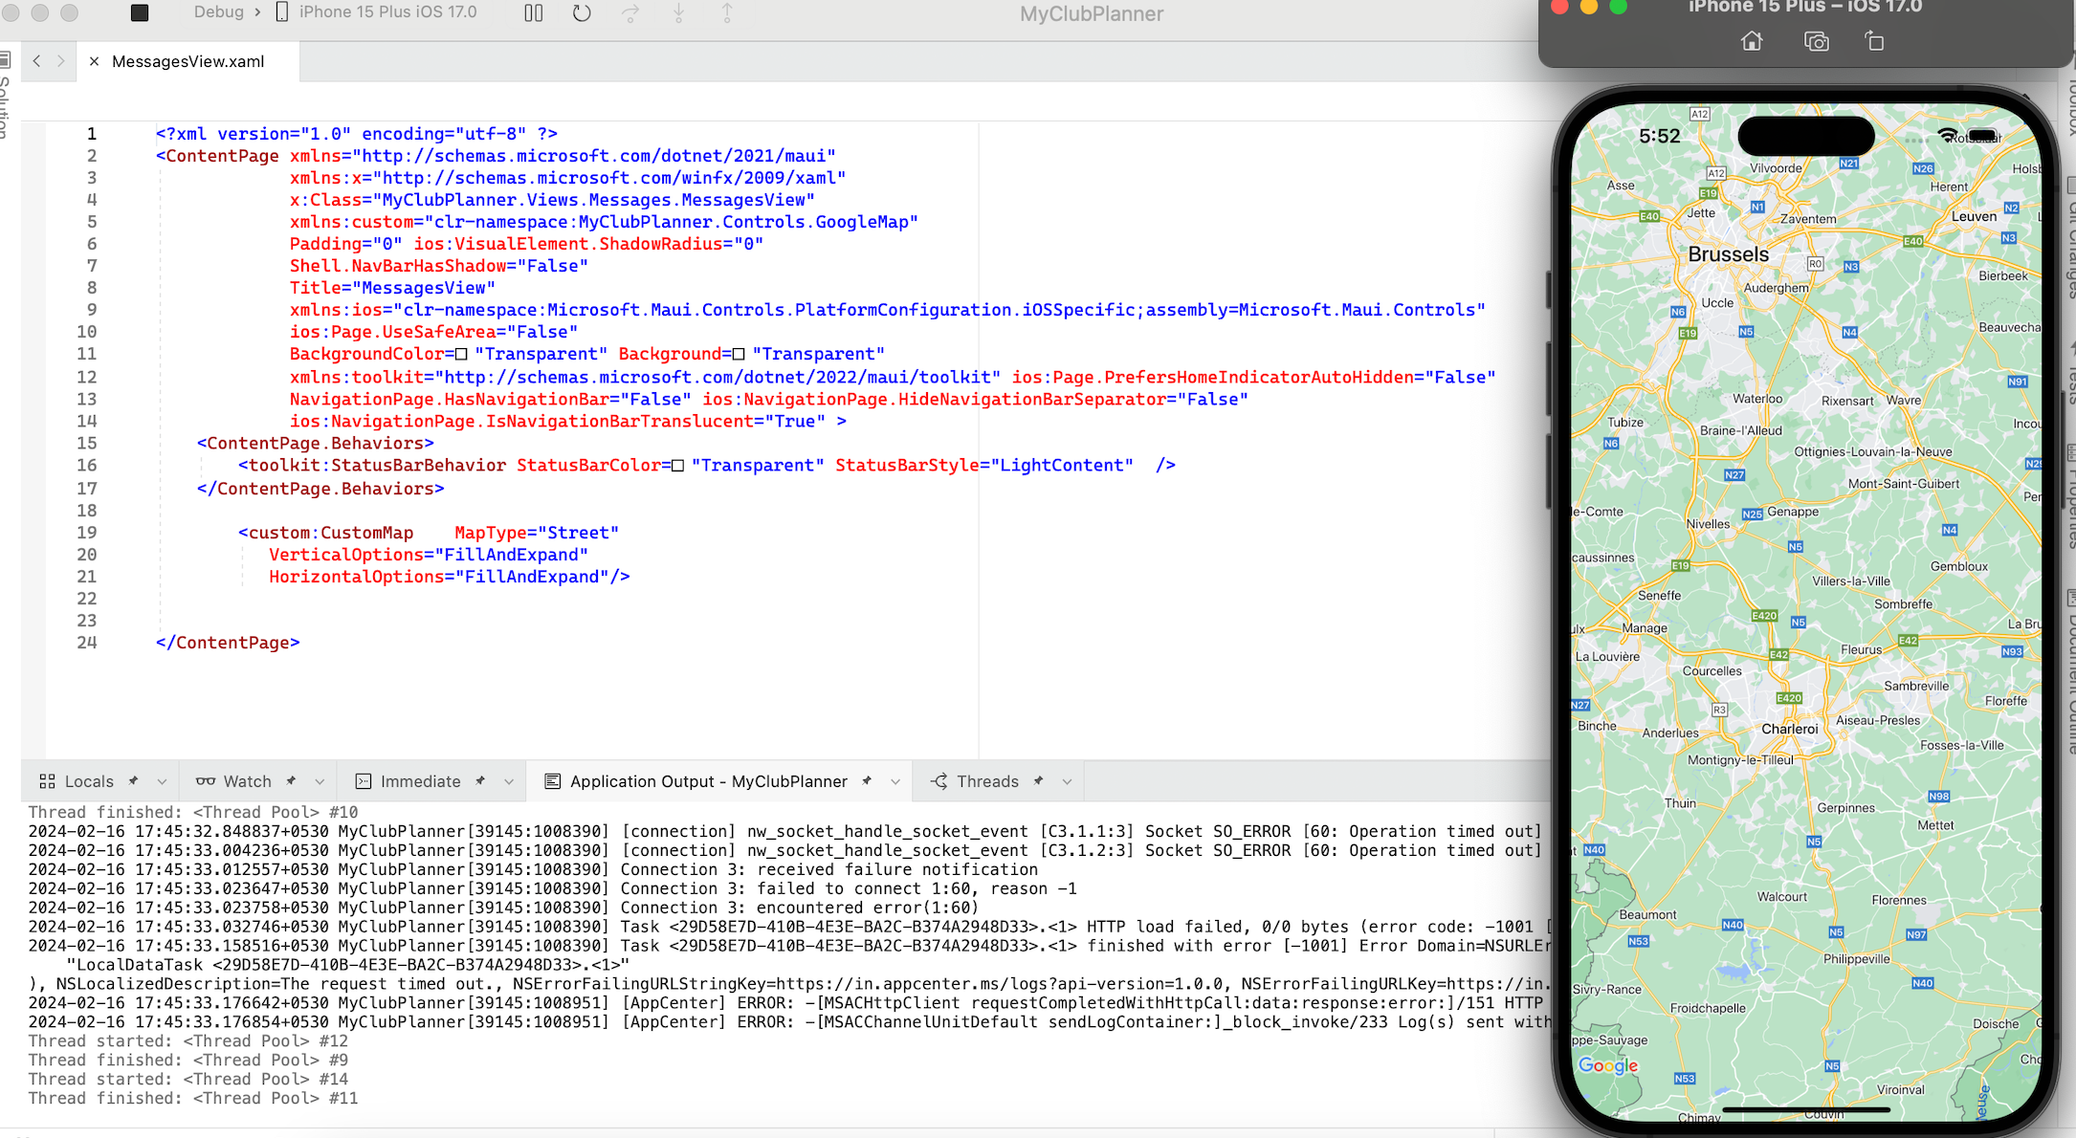Screen dimensions: 2076x1138
Task: Open the Threads panel dropdown chevron
Action: [1067, 781]
